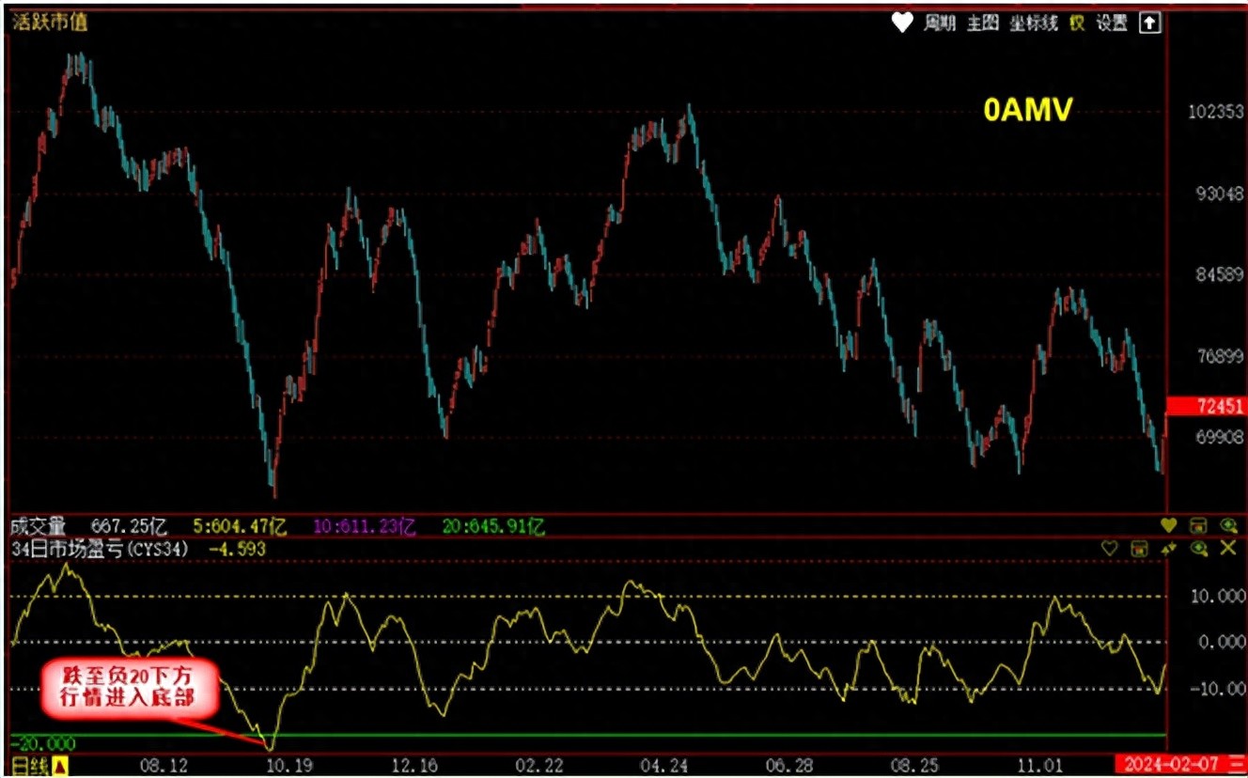
Task: Click the green -20.000 threshold line label
Action: click(x=43, y=742)
